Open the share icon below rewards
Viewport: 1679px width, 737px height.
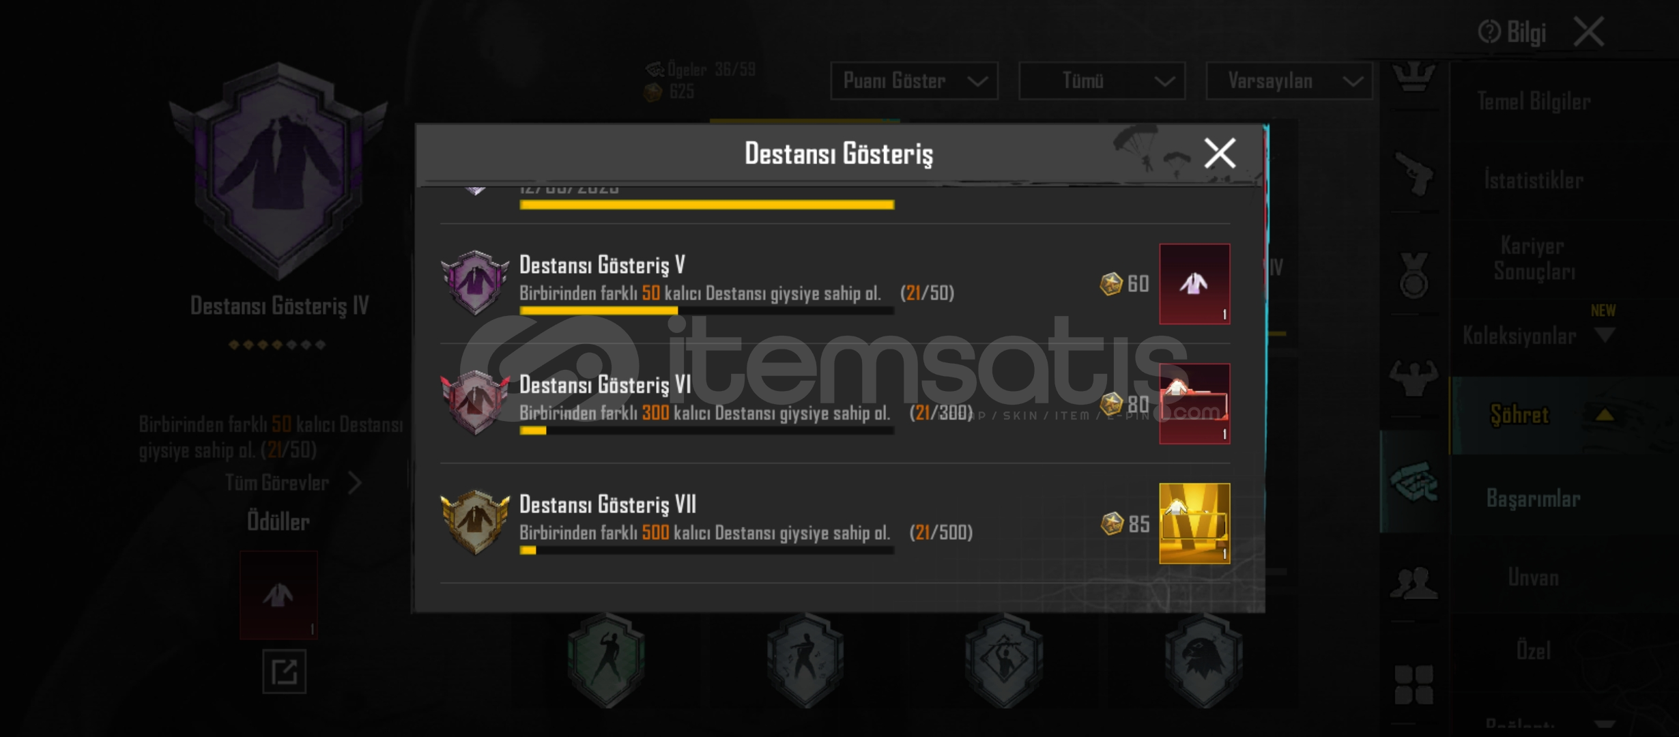pyautogui.click(x=284, y=671)
